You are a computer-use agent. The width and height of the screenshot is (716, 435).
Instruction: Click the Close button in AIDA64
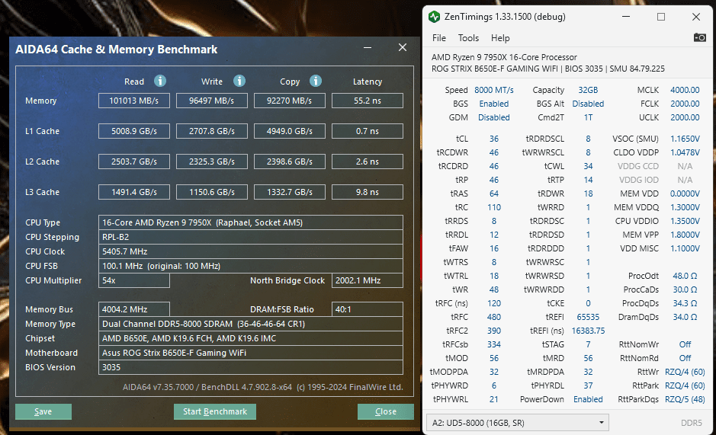pyautogui.click(x=385, y=411)
